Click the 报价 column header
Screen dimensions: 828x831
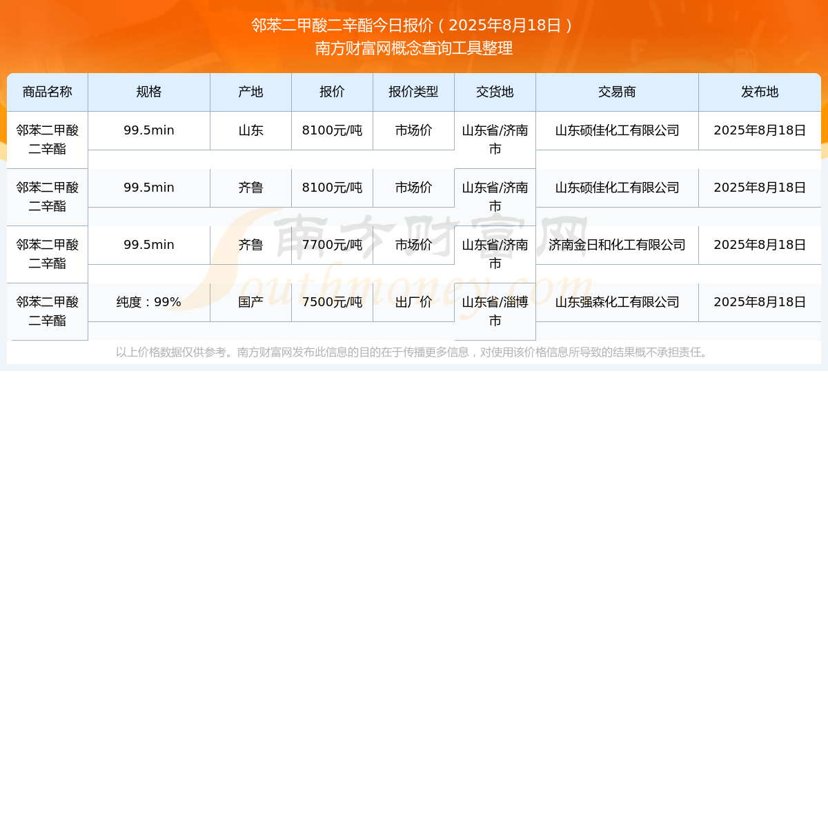coord(332,92)
